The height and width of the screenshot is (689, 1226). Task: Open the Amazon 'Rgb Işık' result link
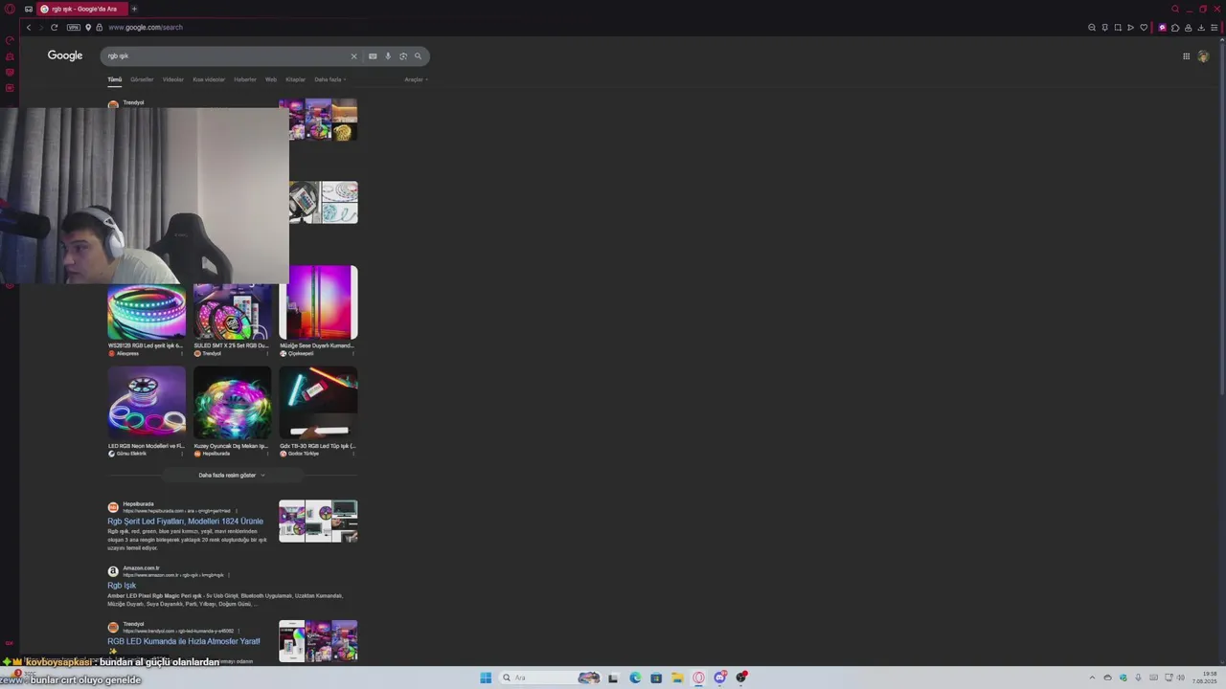tap(122, 586)
